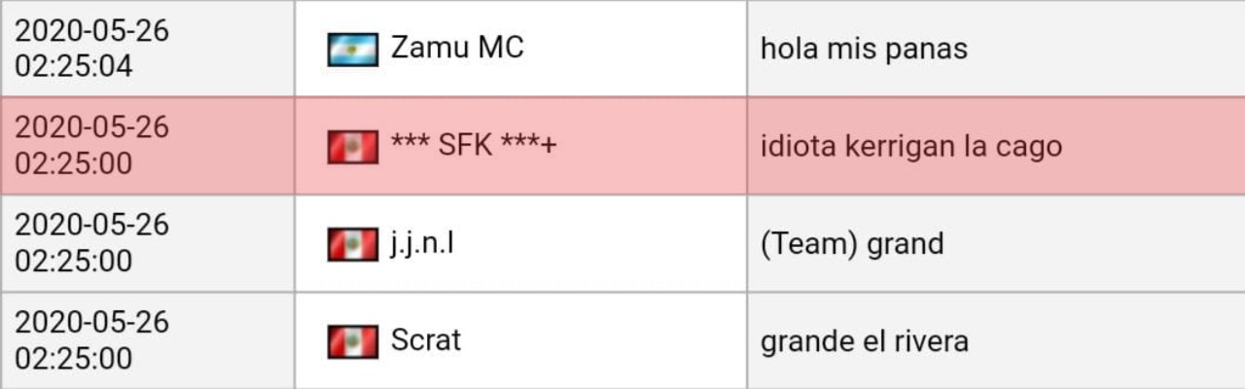Select the "(Team) grand" message

852,243
